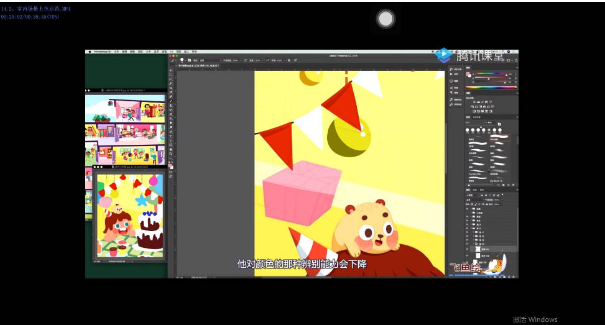The width and height of the screenshot is (605, 325).
Task: Add a Brightness/Contrast adjustment
Action: click(x=474, y=102)
